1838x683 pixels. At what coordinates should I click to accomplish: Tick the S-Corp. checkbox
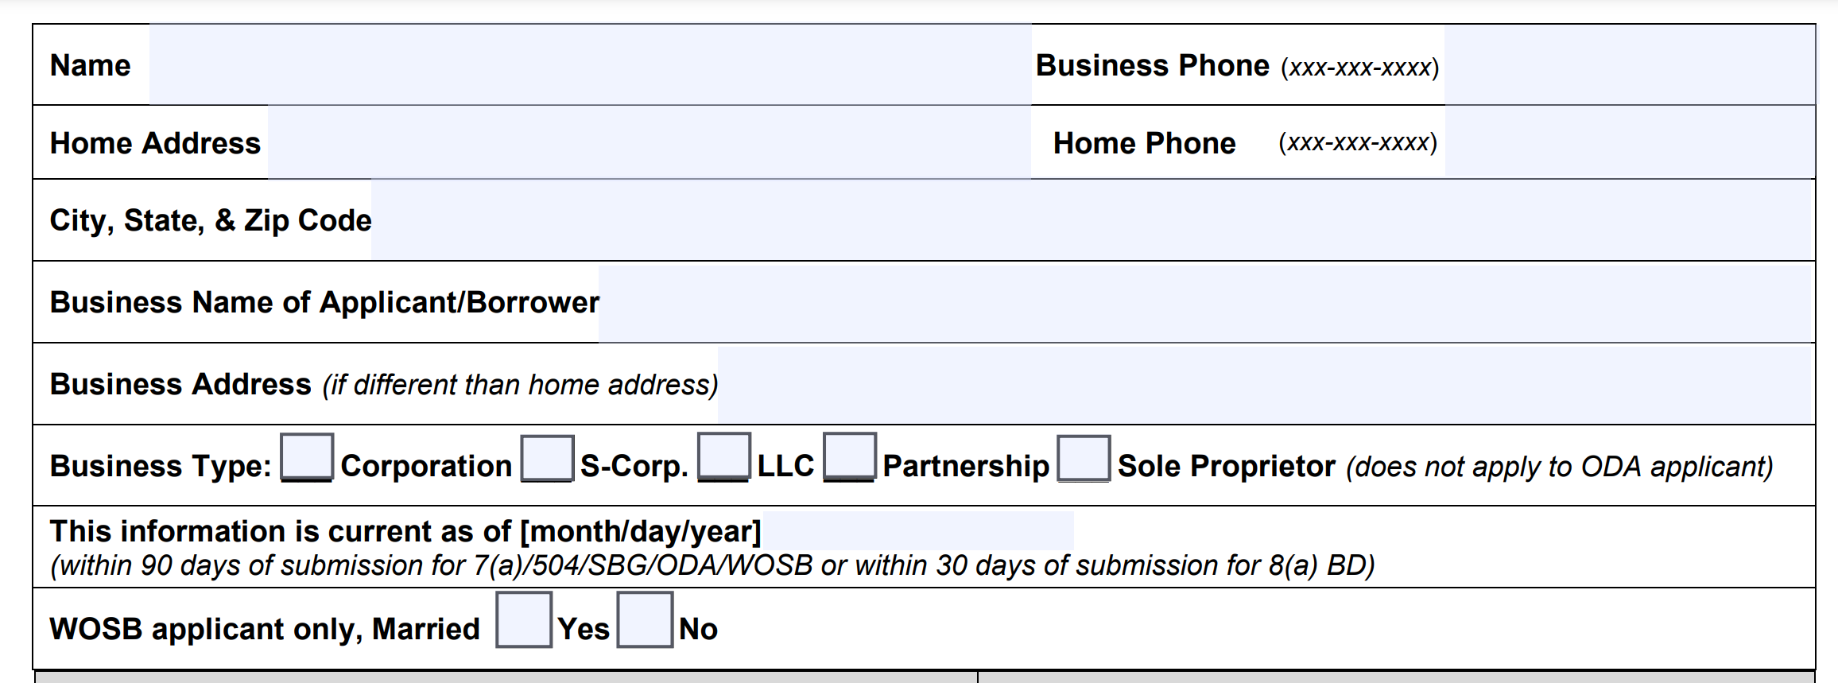(547, 459)
